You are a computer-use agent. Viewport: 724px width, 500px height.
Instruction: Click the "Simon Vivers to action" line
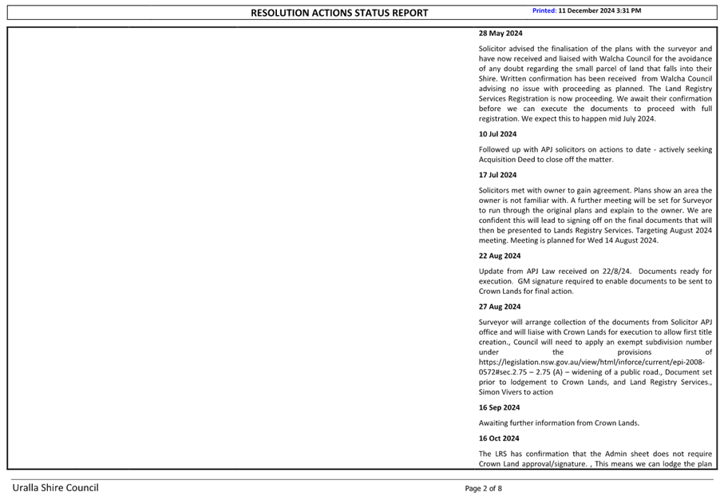point(516,392)
